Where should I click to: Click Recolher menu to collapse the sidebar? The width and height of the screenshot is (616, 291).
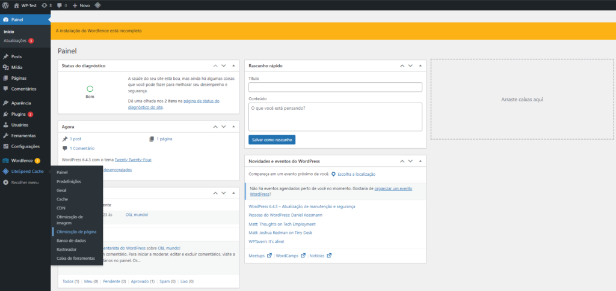(x=25, y=182)
